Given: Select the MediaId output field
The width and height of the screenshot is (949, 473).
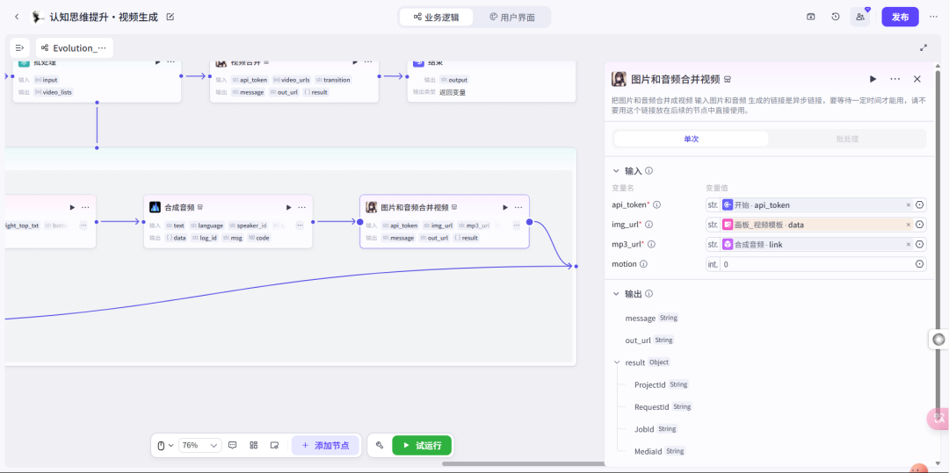Looking at the screenshot, I should coord(648,451).
